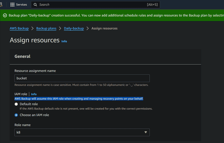
Task: Click the highlighted AWS Backup will assume text
Action: tap(79, 99)
